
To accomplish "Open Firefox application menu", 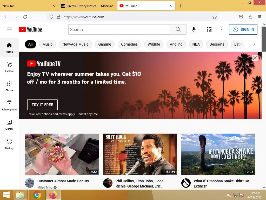I will (x=260, y=17).
